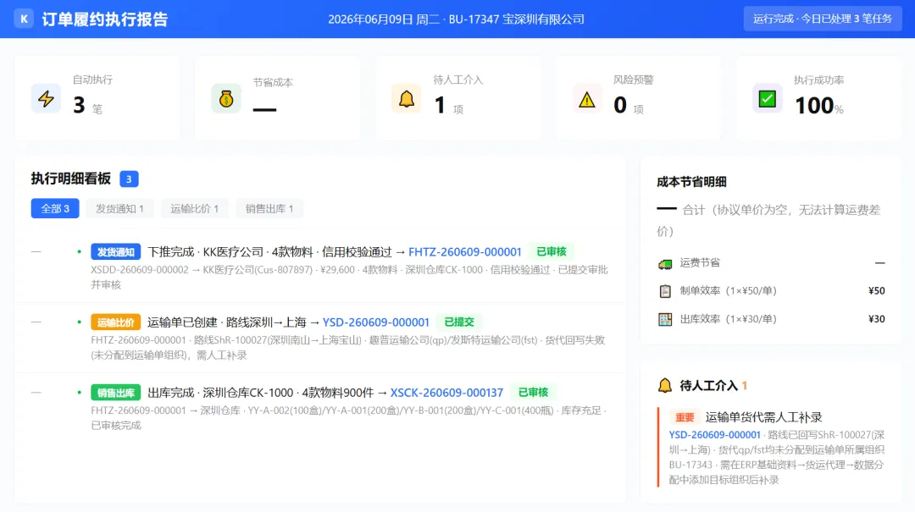
Task: Open YSD-260609-000001 link in 待人工介入 panel
Action: pyautogui.click(x=714, y=434)
